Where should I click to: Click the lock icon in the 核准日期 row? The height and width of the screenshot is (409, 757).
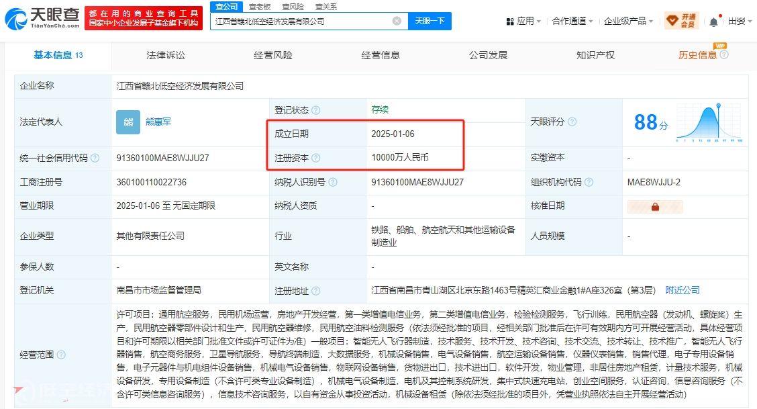click(655, 207)
